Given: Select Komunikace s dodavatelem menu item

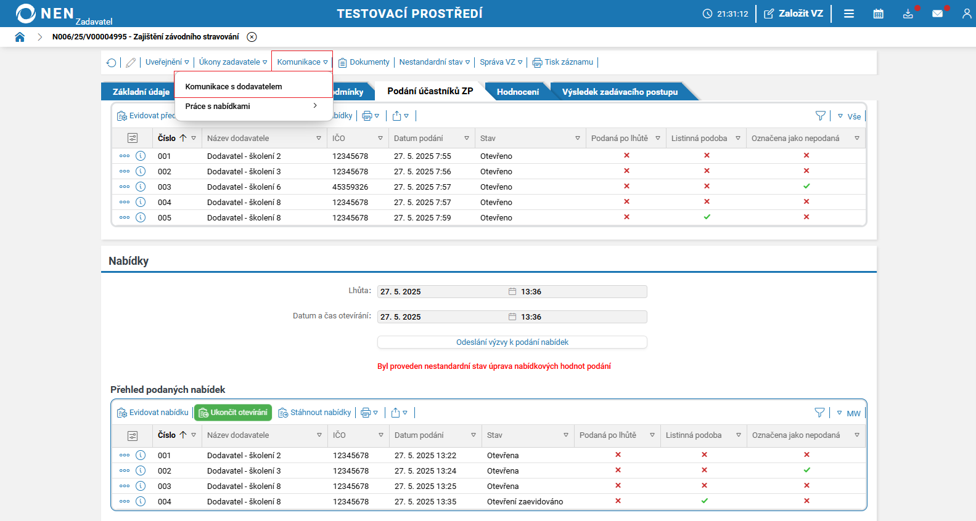Looking at the screenshot, I should [234, 87].
